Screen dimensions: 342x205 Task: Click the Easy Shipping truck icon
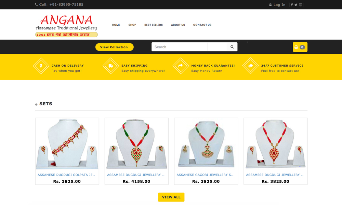coord(111,66)
